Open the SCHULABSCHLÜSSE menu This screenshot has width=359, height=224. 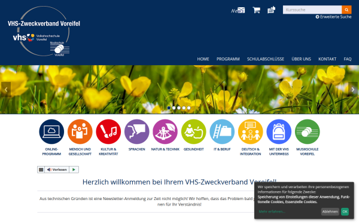coord(266,59)
